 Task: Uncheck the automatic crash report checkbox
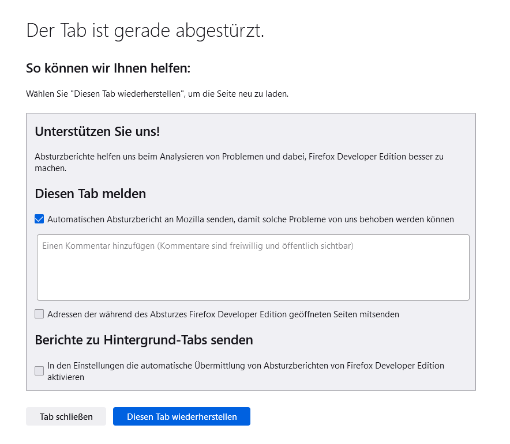point(39,219)
